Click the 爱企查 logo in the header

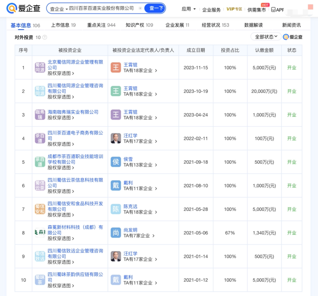(23, 8)
